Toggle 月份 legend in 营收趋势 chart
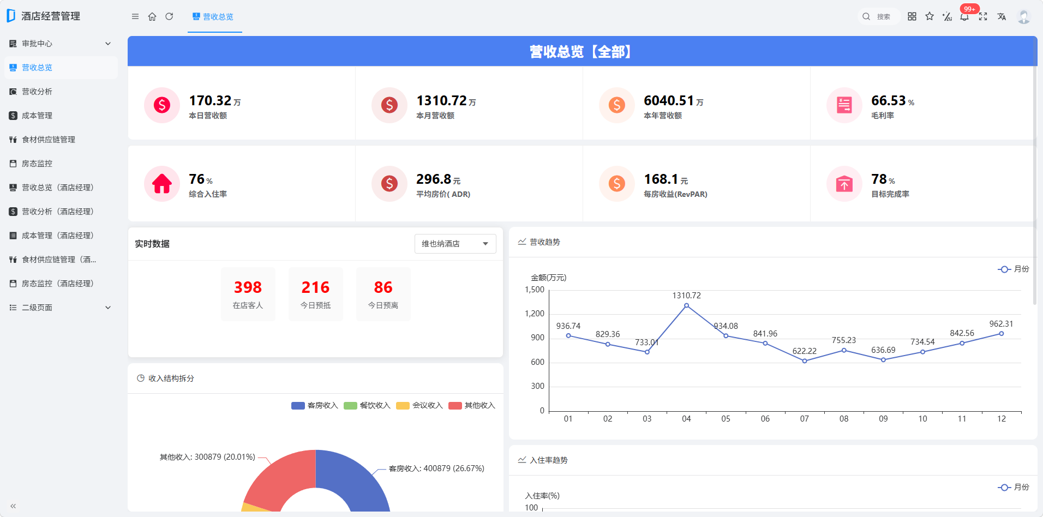The height and width of the screenshot is (517, 1043). (x=1014, y=269)
